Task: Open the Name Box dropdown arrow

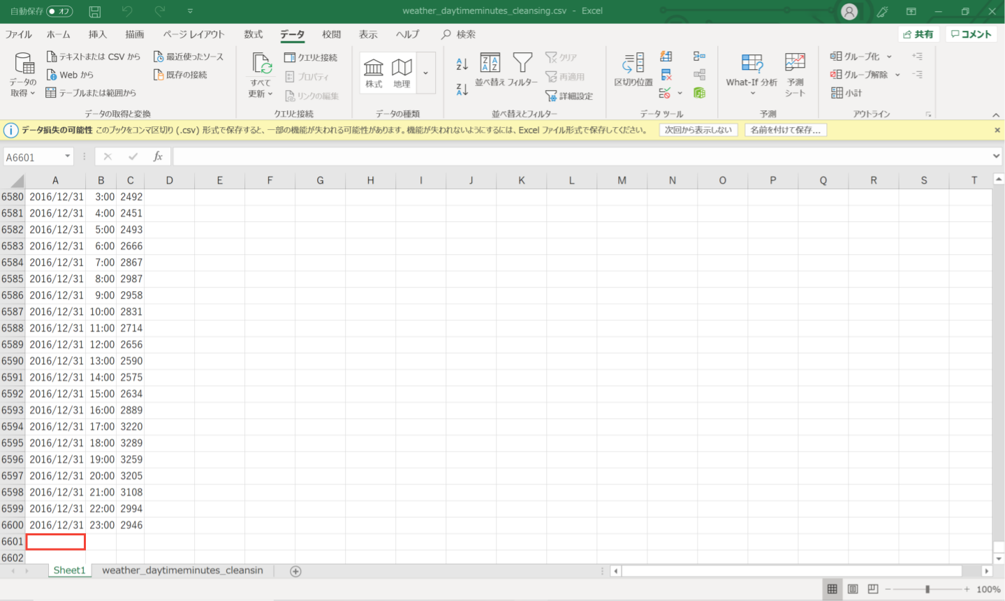Action: [68, 157]
